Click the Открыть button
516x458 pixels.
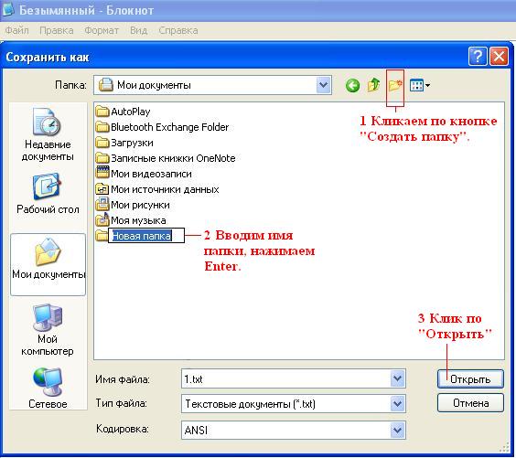[x=470, y=379]
